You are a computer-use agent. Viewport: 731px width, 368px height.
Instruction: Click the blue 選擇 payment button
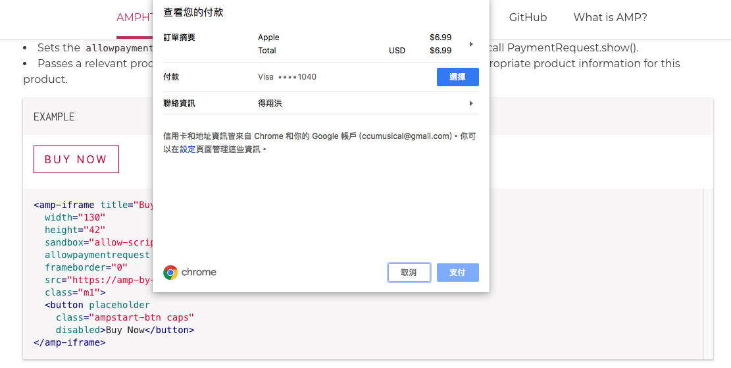click(457, 77)
